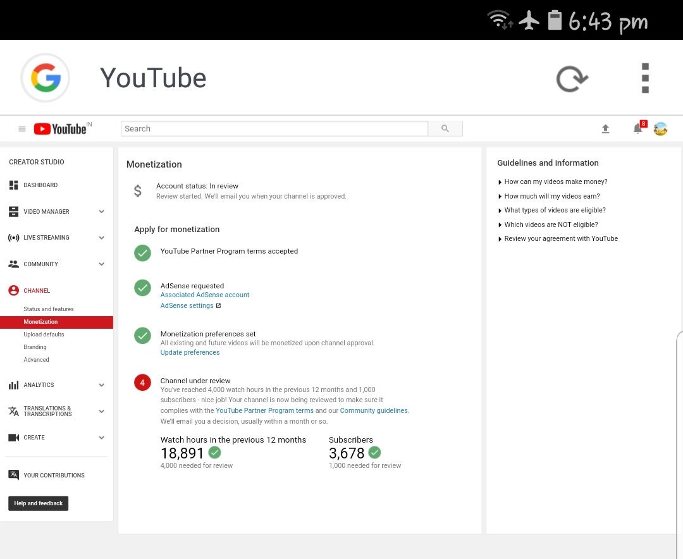Tap the Wi-Fi status bar icon
The image size is (683, 559).
point(500,20)
